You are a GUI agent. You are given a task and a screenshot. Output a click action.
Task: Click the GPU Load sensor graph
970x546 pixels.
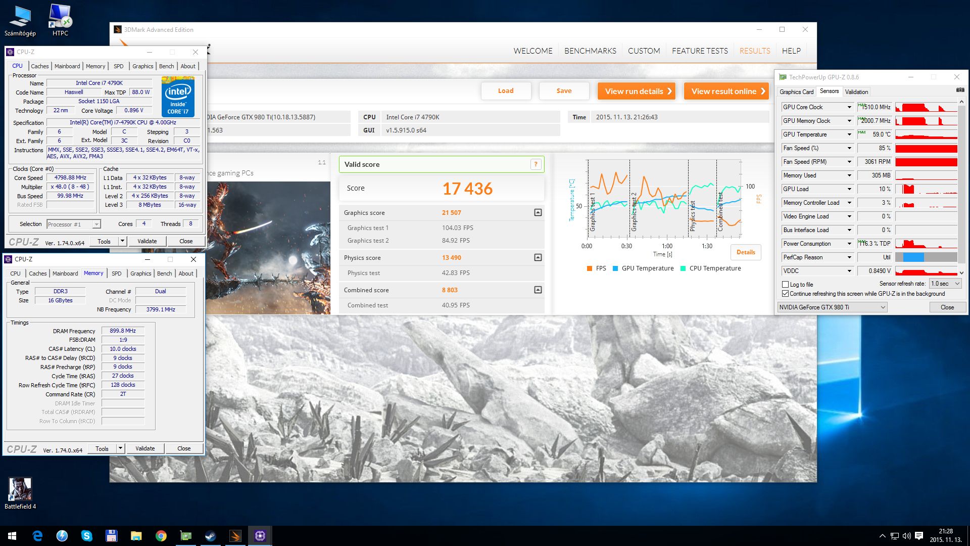(926, 189)
